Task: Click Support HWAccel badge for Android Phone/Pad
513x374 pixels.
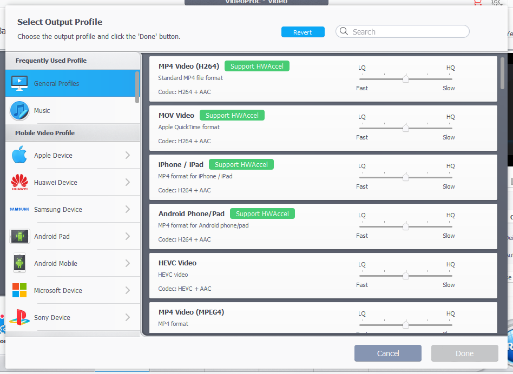Action: click(262, 213)
